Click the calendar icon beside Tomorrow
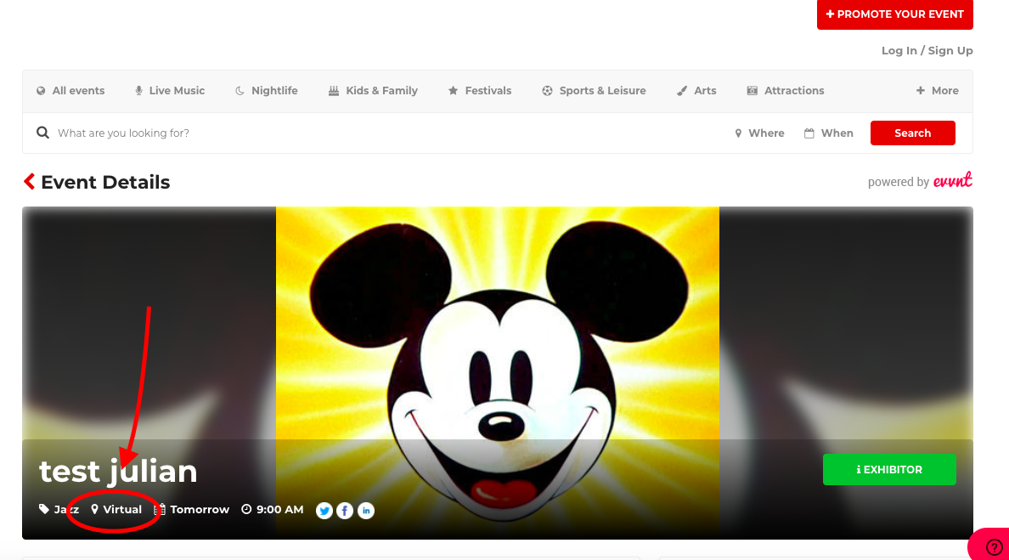The height and width of the screenshot is (560, 1009). coord(160,509)
